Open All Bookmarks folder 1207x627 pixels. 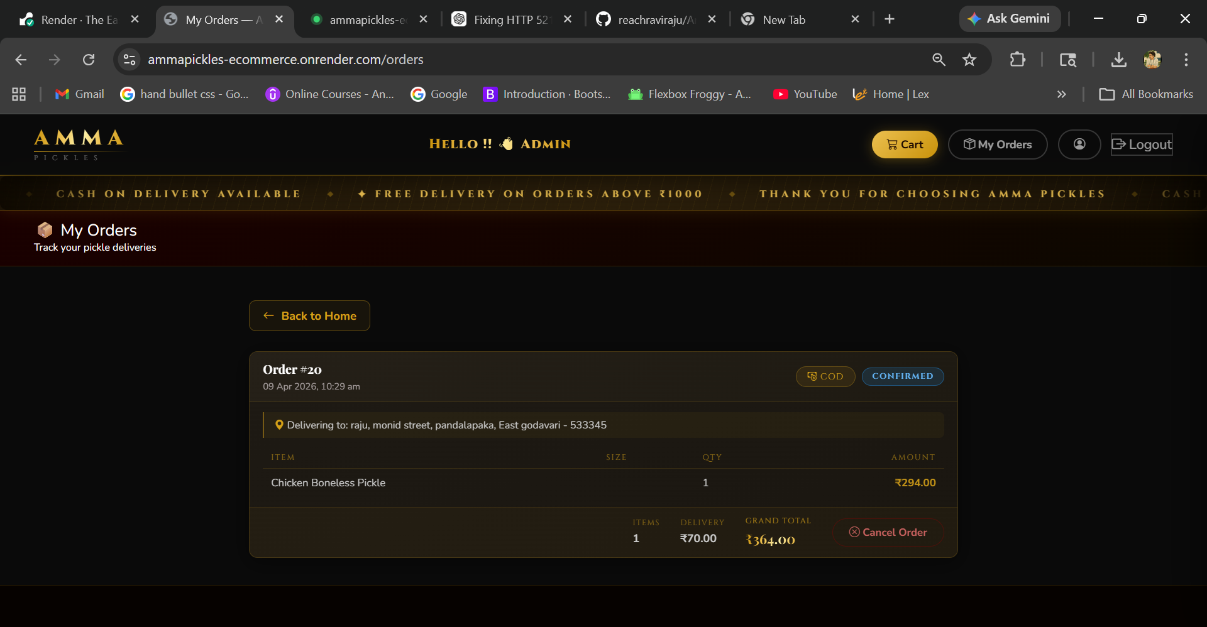pyautogui.click(x=1145, y=94)
